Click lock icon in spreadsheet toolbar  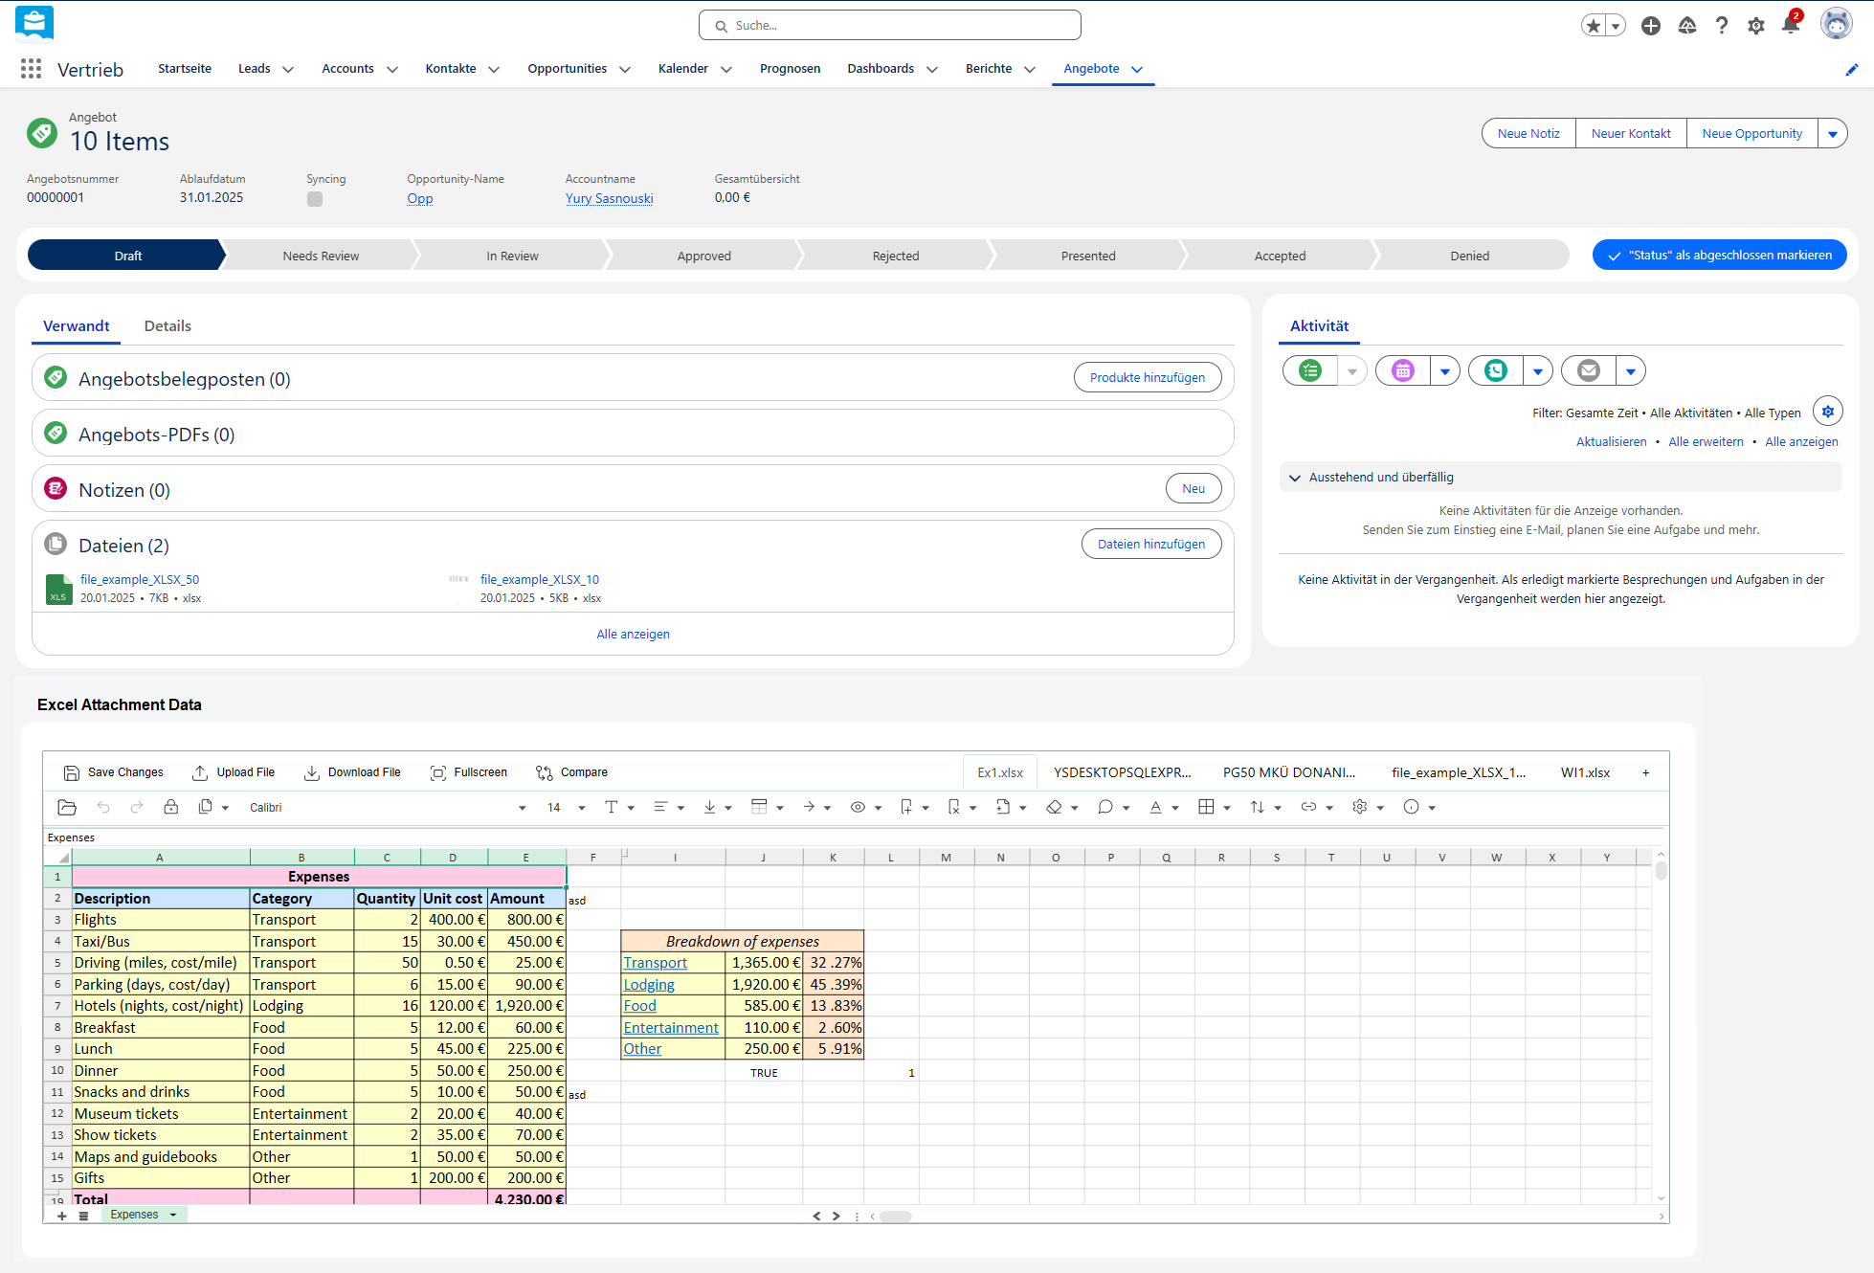(171, 807)
